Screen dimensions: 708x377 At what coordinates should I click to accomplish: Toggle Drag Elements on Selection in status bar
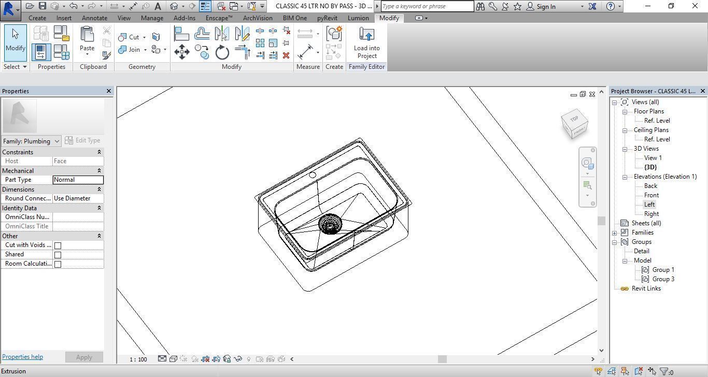pos(652,371)
